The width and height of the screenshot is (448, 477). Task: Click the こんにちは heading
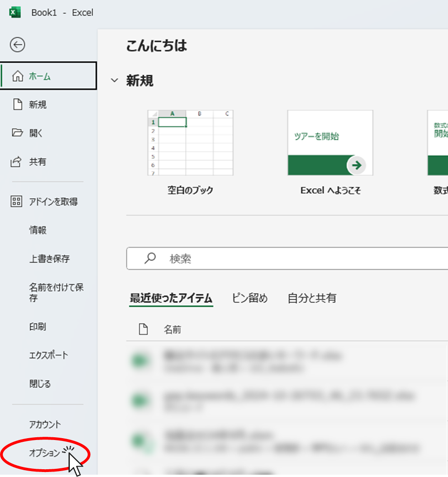[x=156, y=46]
